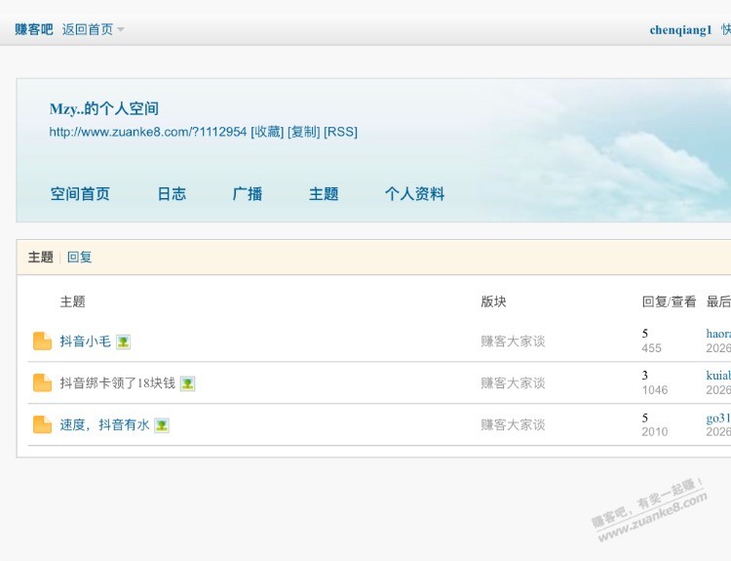Open thread titled 抖音绑卡领了18块钱

point(117,383)
